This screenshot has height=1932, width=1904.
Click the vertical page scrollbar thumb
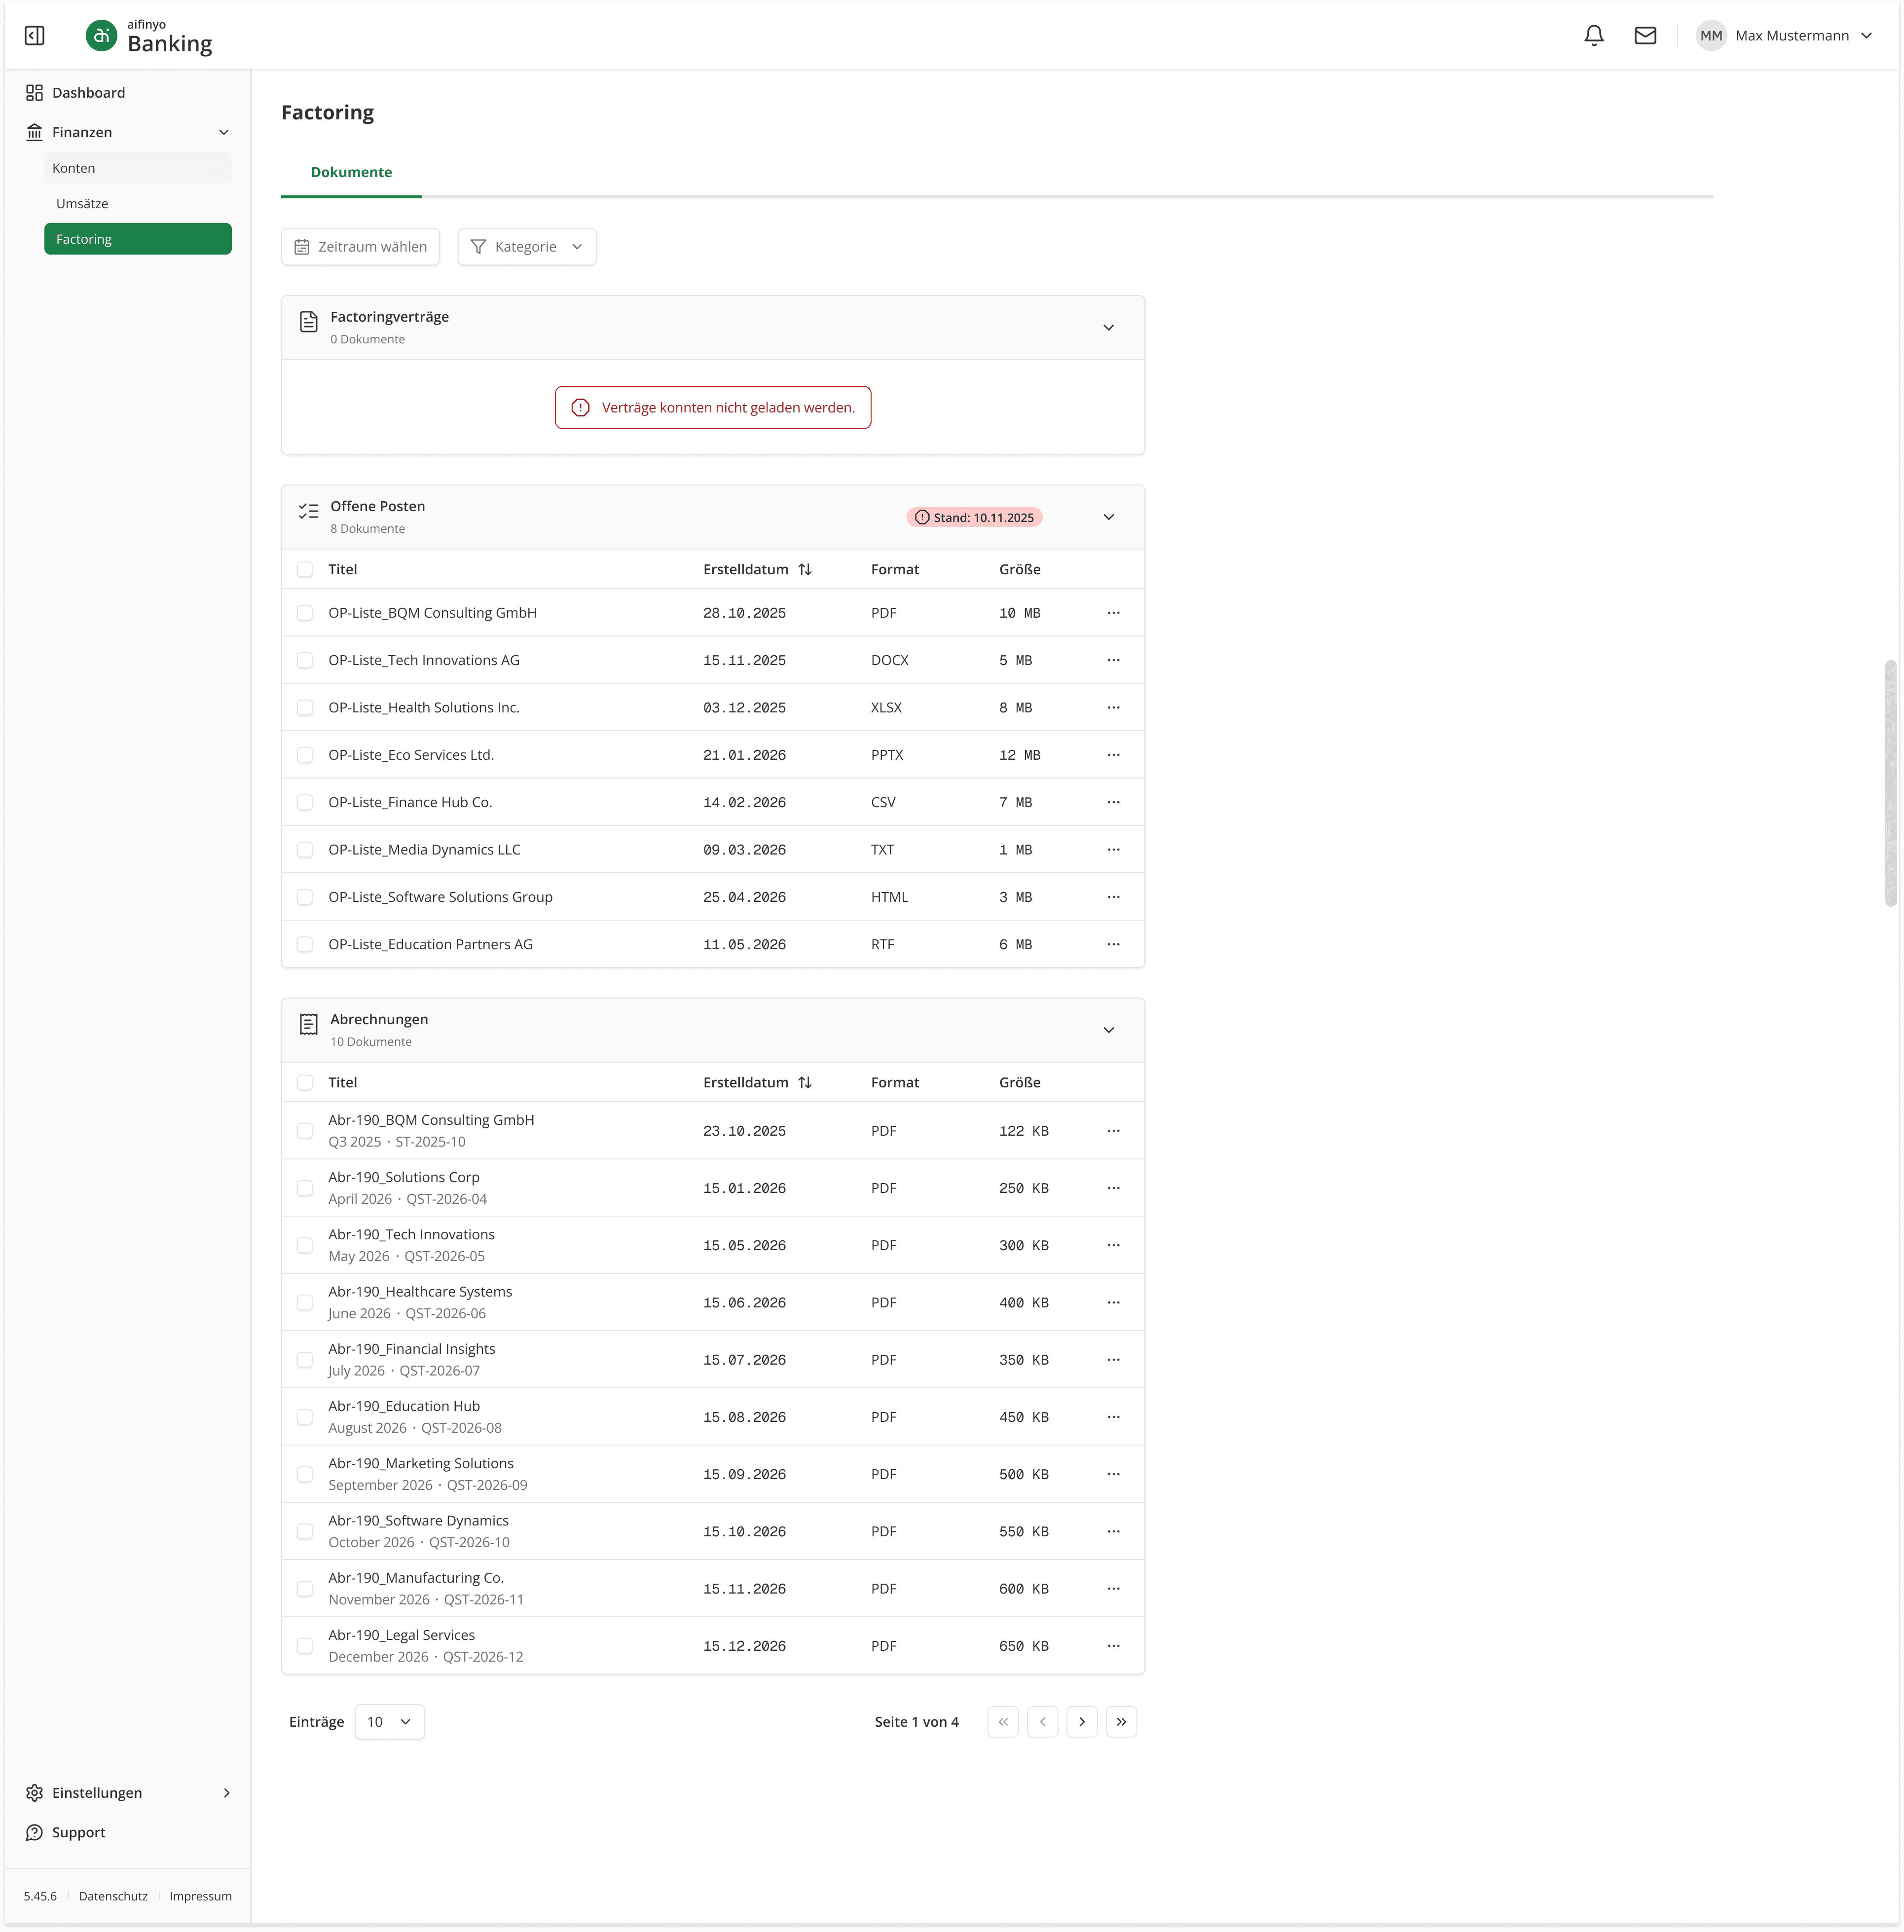[1890, 783]
